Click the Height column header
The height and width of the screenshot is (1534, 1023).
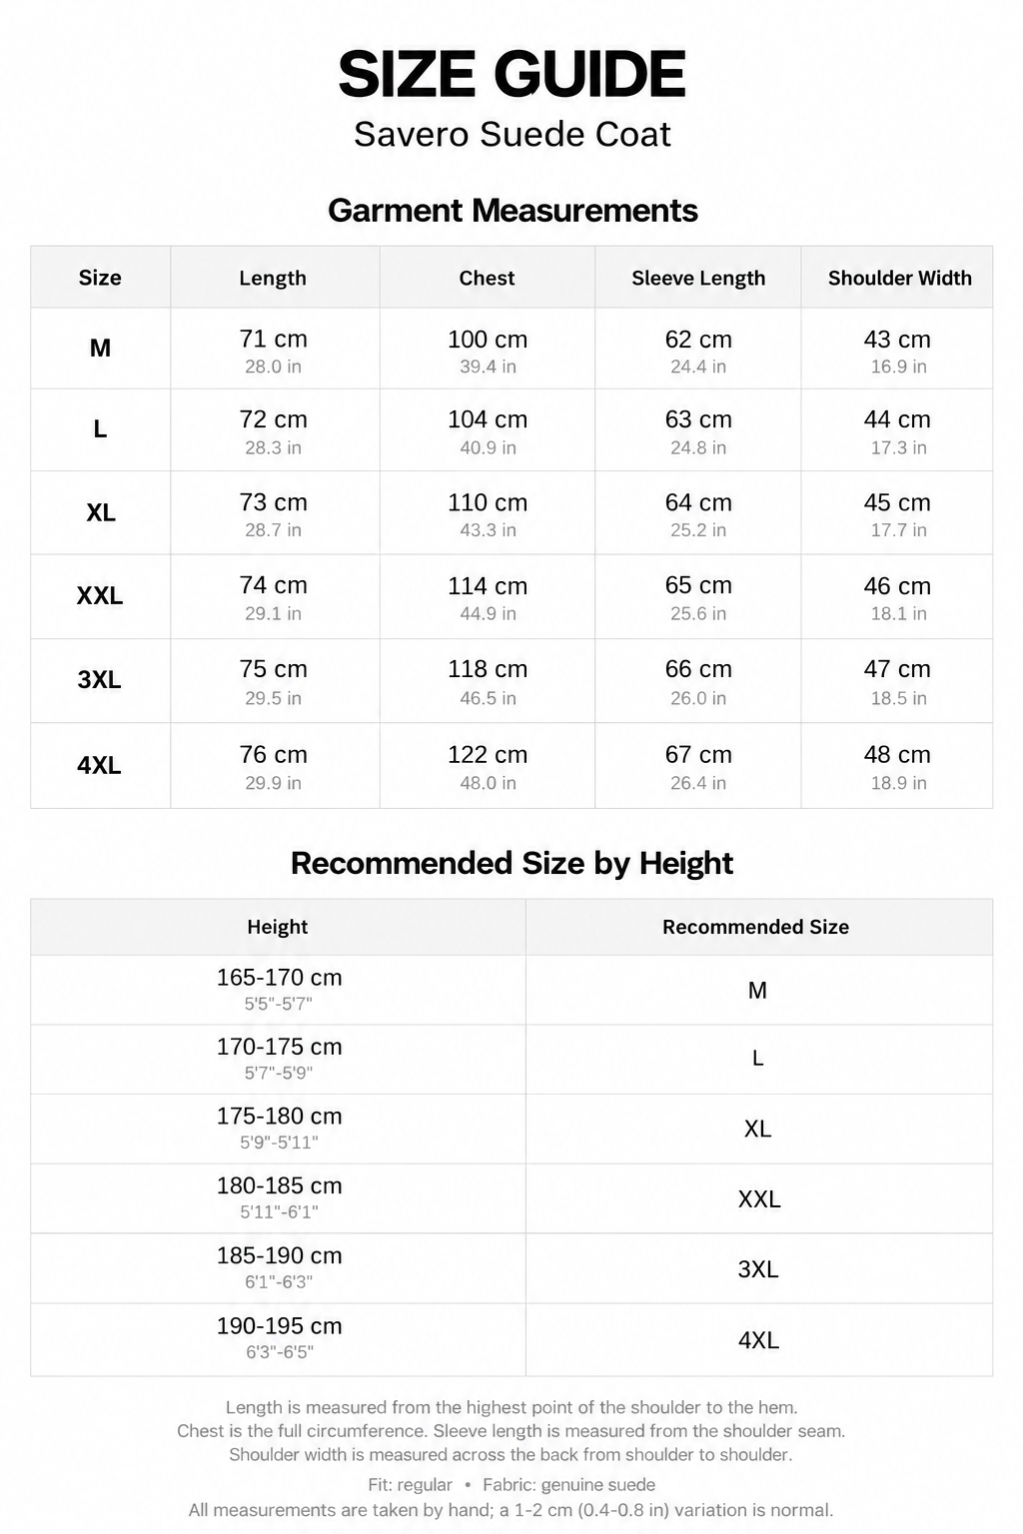click(x=278, y=927)
